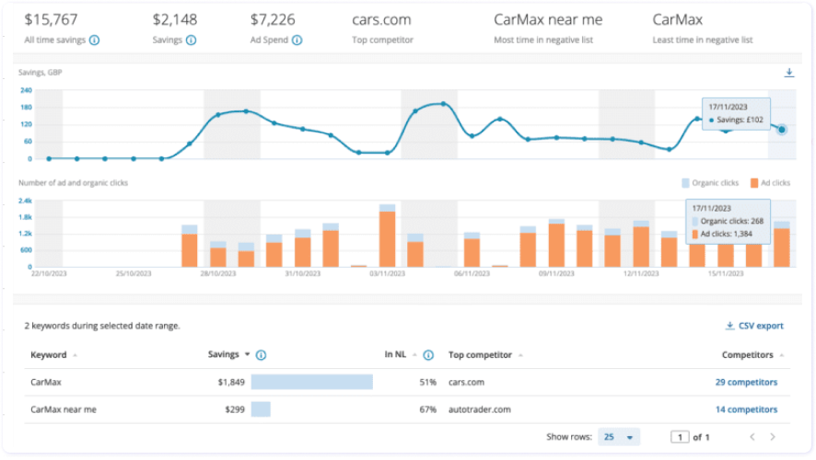Click the '28/10/2023' axis date label
The width and height of the screenshot is (816, 460).
coord(218,273)
